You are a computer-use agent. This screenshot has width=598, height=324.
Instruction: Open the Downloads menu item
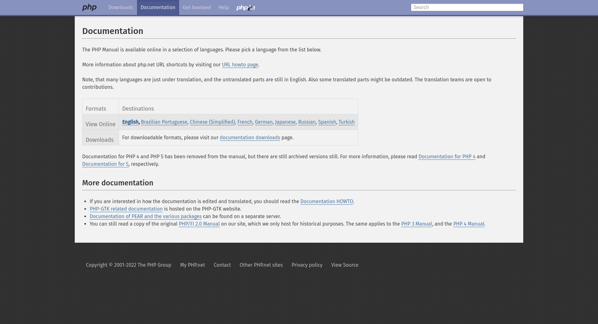point(121,7)
